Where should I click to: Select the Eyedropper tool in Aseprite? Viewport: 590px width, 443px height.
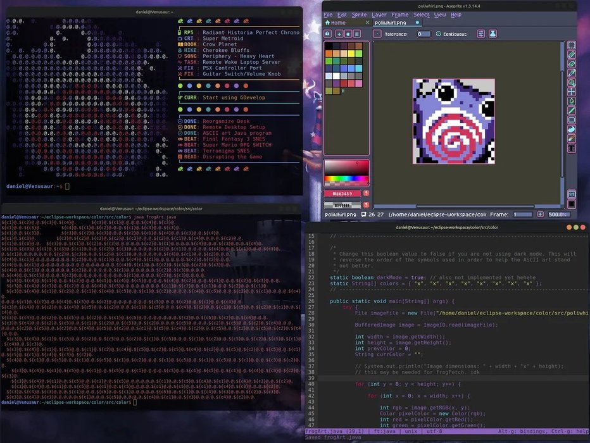click(x=572, y=73)
